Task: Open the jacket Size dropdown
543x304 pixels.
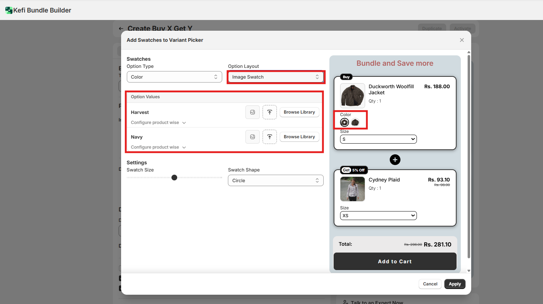Action: pos(378,139)
